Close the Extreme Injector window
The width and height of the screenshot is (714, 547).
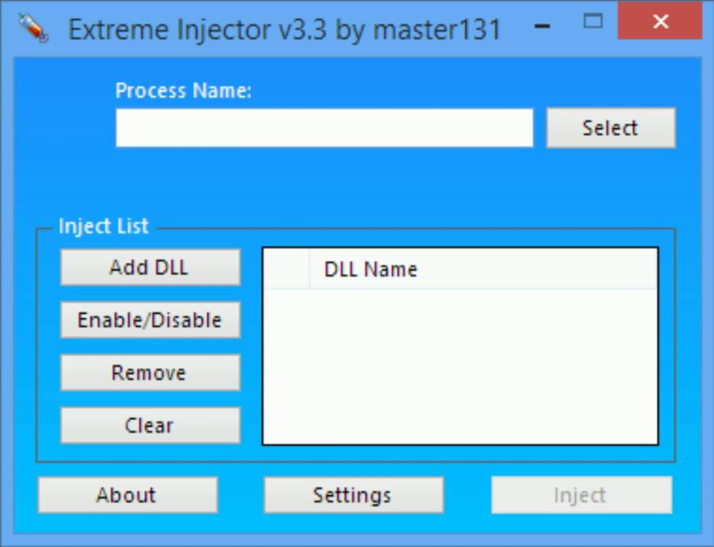point(660,21)
